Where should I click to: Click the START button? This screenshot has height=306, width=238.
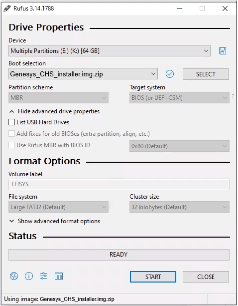pos(153,277)
